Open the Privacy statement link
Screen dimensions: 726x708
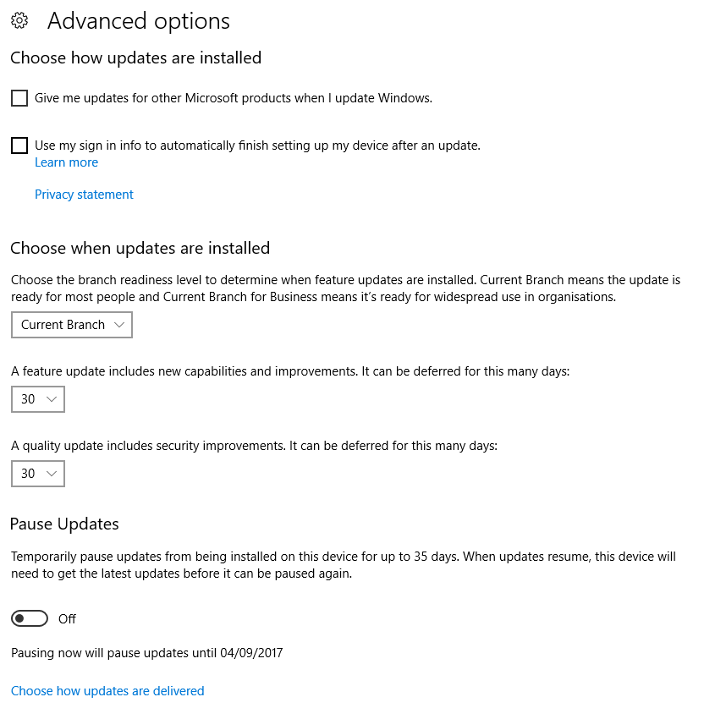pos(84,195)
